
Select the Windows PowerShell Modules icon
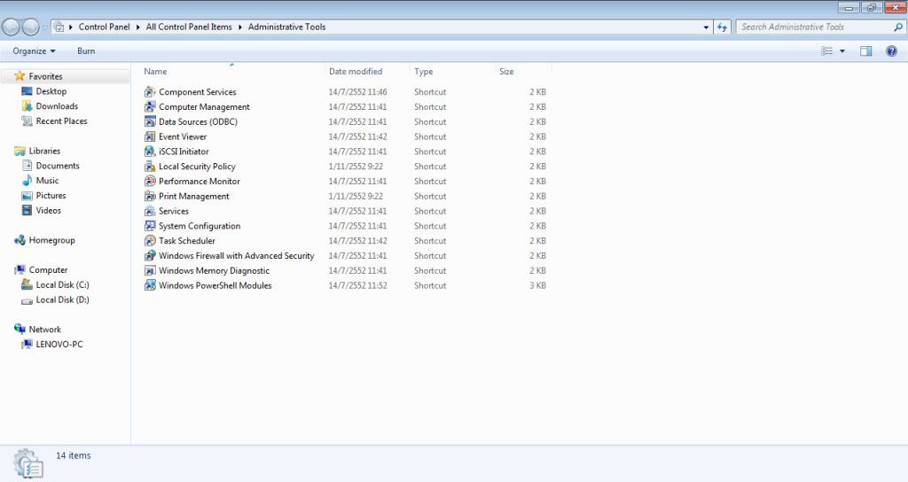coord(150,285)
